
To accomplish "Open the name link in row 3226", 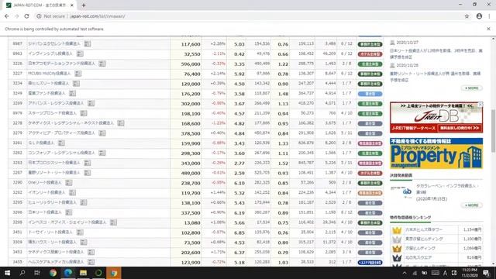I will click(x=61, y=64).
